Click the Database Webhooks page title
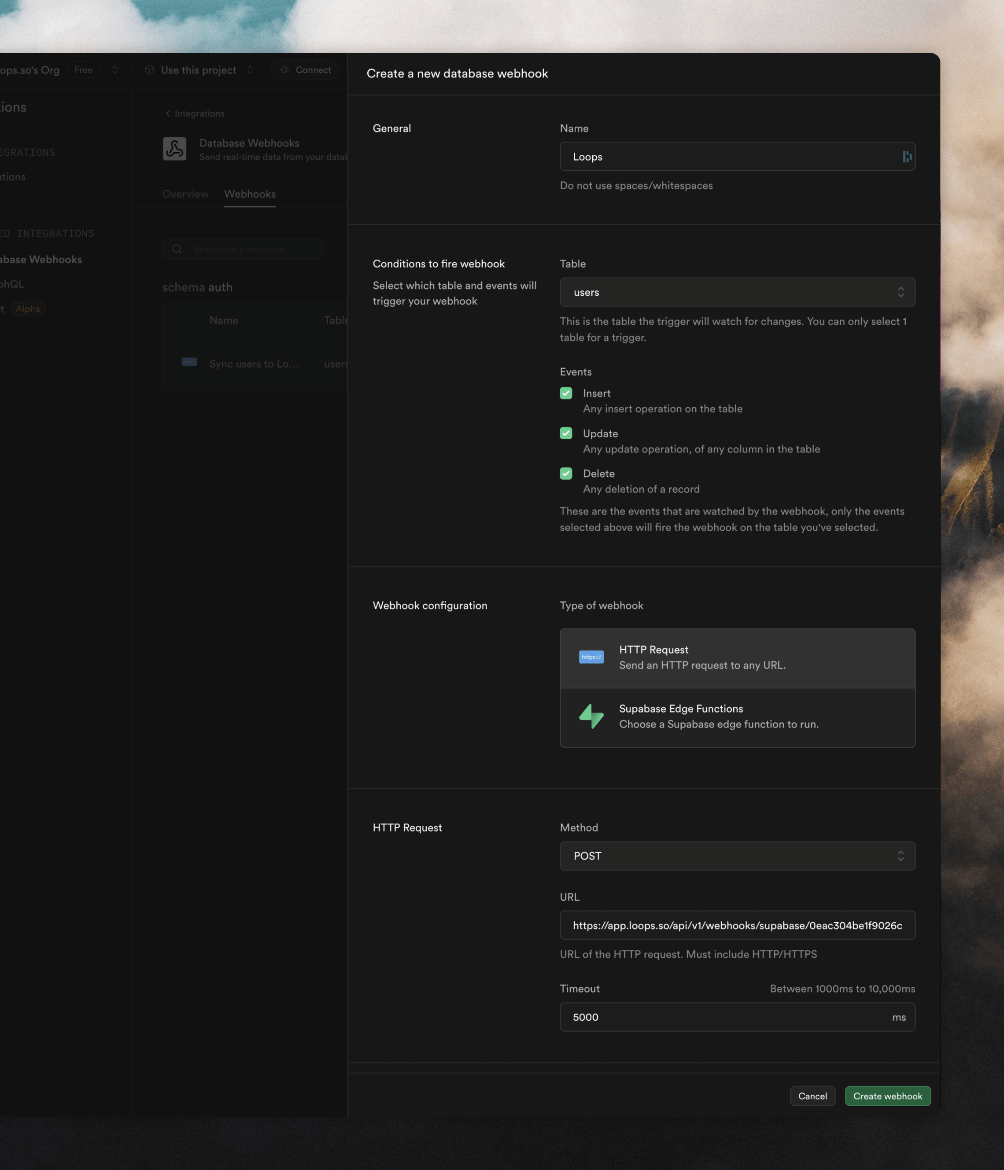The image size is (1004, 1170). click(249, 143)
